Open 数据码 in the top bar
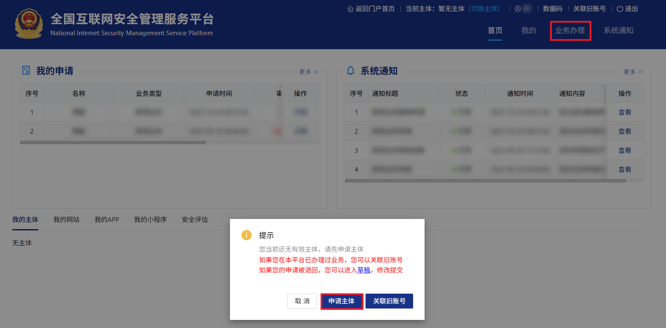This screenshot has width=666, height=328. pyautogui.click(x=553, y=9)
